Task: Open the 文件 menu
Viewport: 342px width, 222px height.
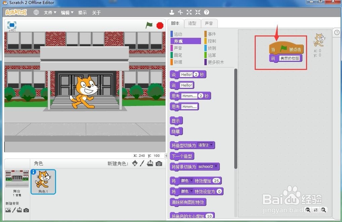Action: (50, 13)
